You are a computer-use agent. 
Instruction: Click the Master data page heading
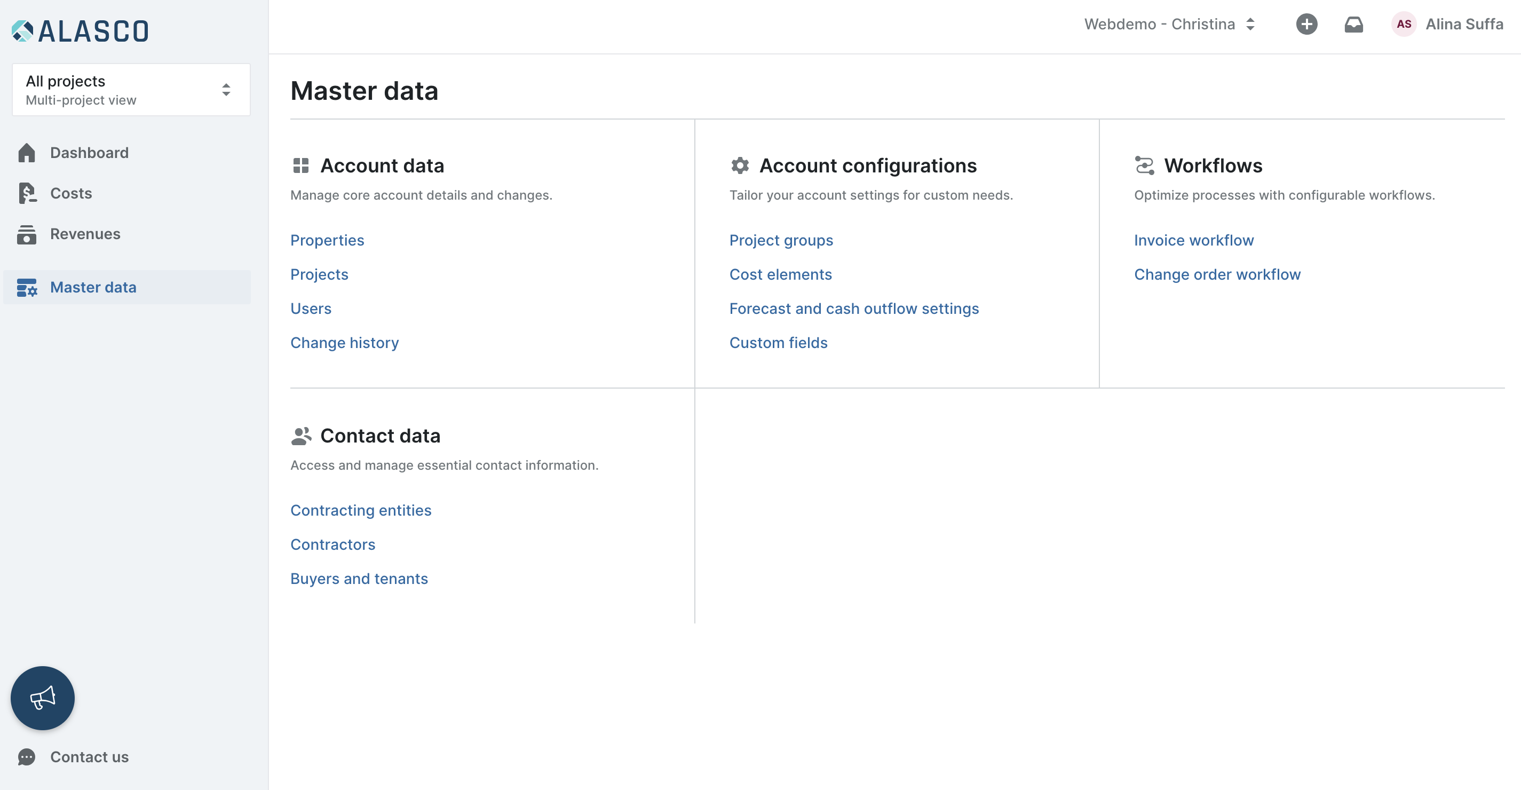coord(365,91)
